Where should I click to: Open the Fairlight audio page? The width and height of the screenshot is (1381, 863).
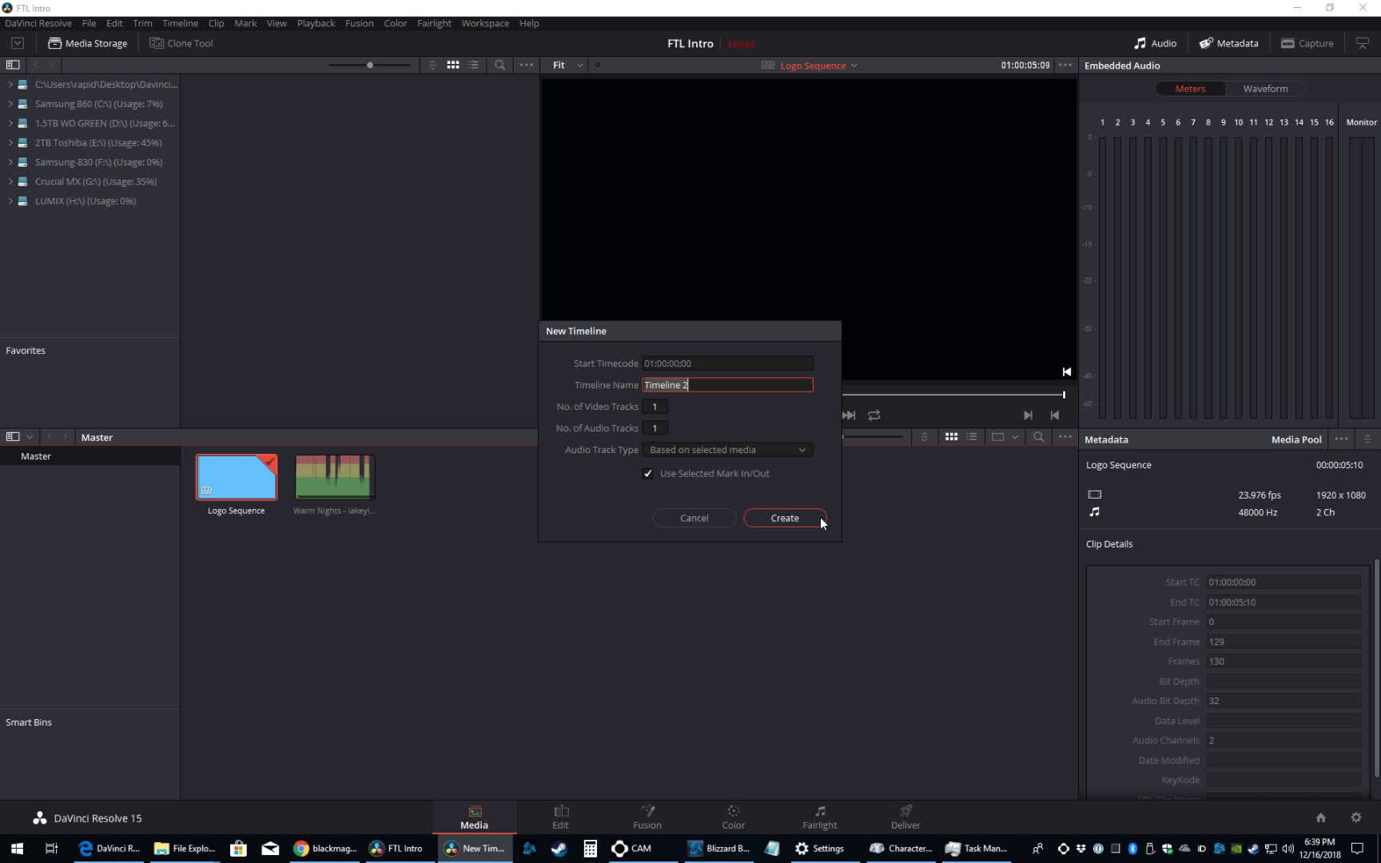point(819,816)
